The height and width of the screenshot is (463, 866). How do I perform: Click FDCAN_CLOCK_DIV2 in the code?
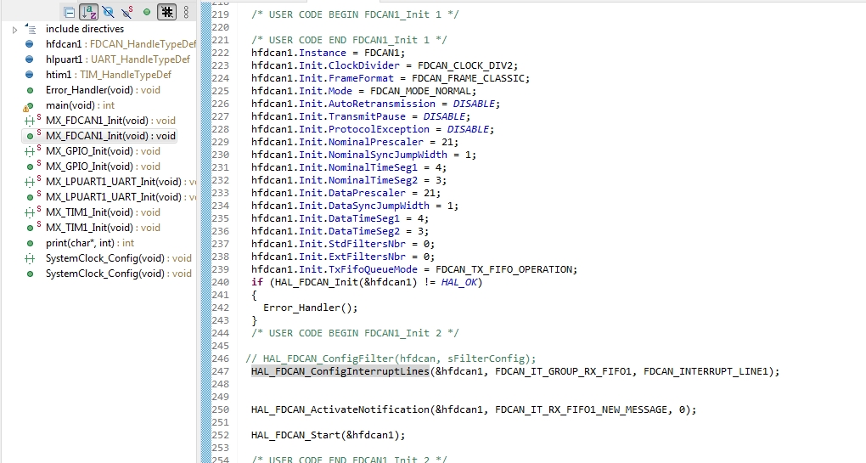point(465,65)
